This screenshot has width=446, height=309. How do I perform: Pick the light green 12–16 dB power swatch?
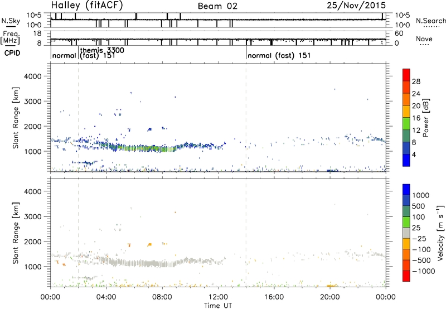(406, 124)
